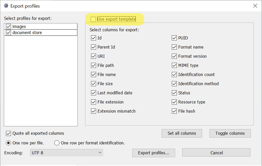
Task: Toggle the Format version column checkbox
Action: 174,56
